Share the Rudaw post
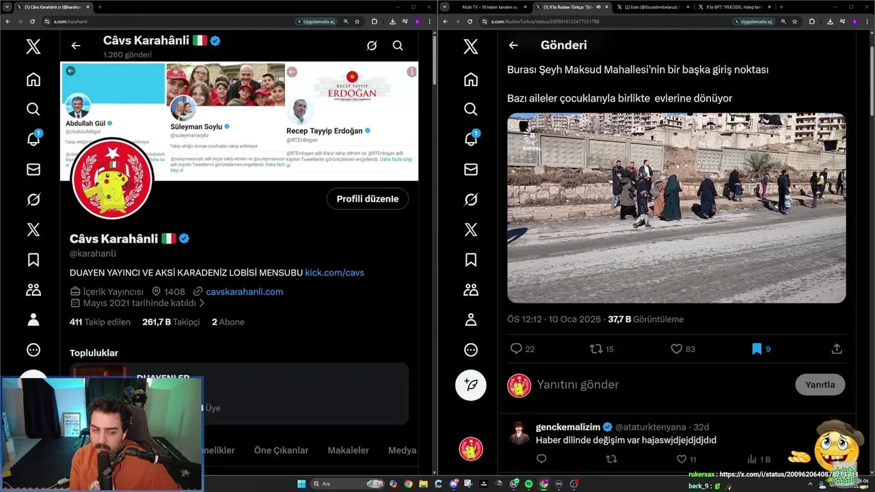875x492 pixels. 837,348
